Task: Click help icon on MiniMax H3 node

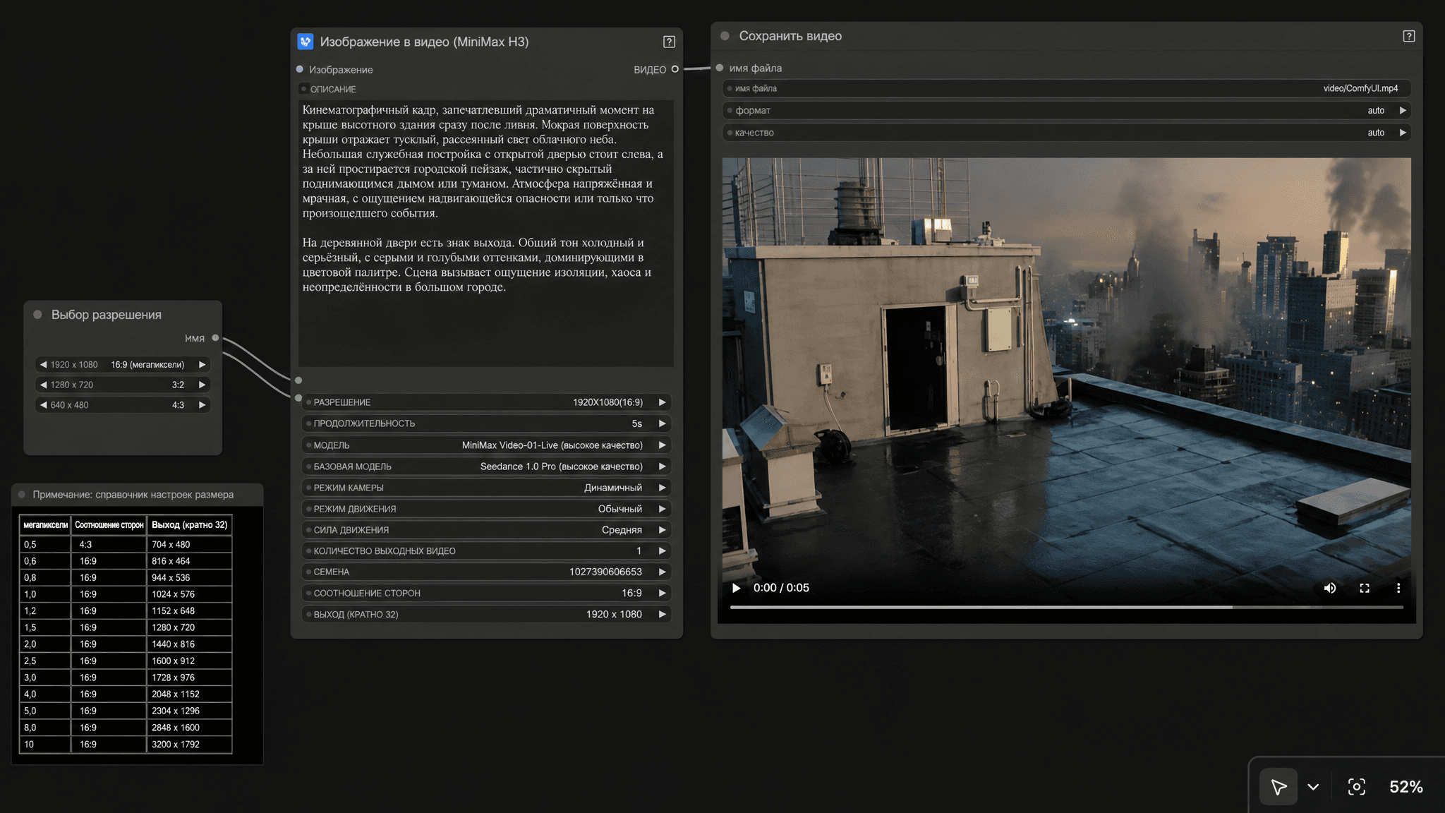Action: [669, 42]
